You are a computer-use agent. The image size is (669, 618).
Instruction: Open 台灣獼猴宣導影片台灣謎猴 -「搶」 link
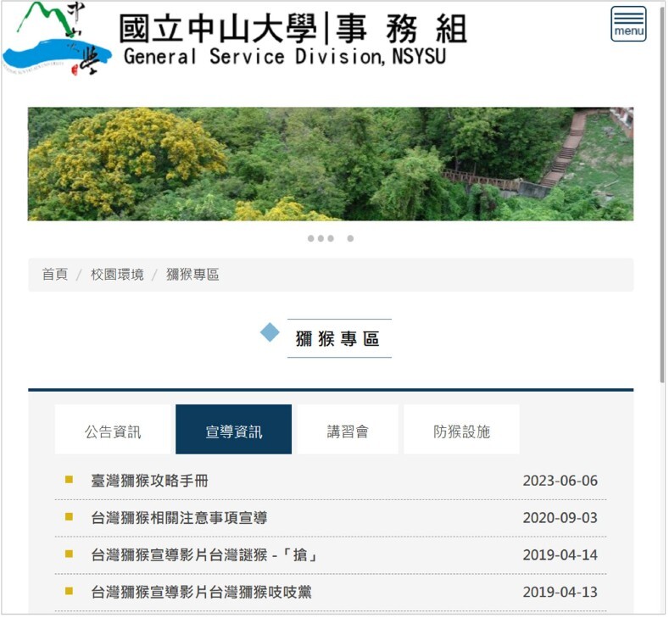pos(203,554)
